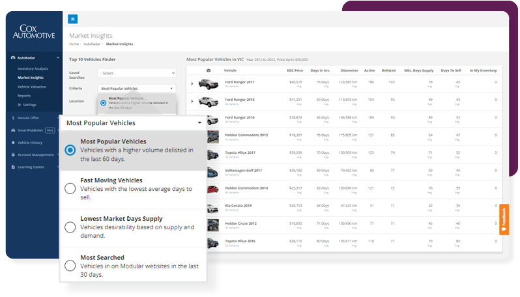
Task: Sort by the Delisted column header
Action: [x=388, y=70]
